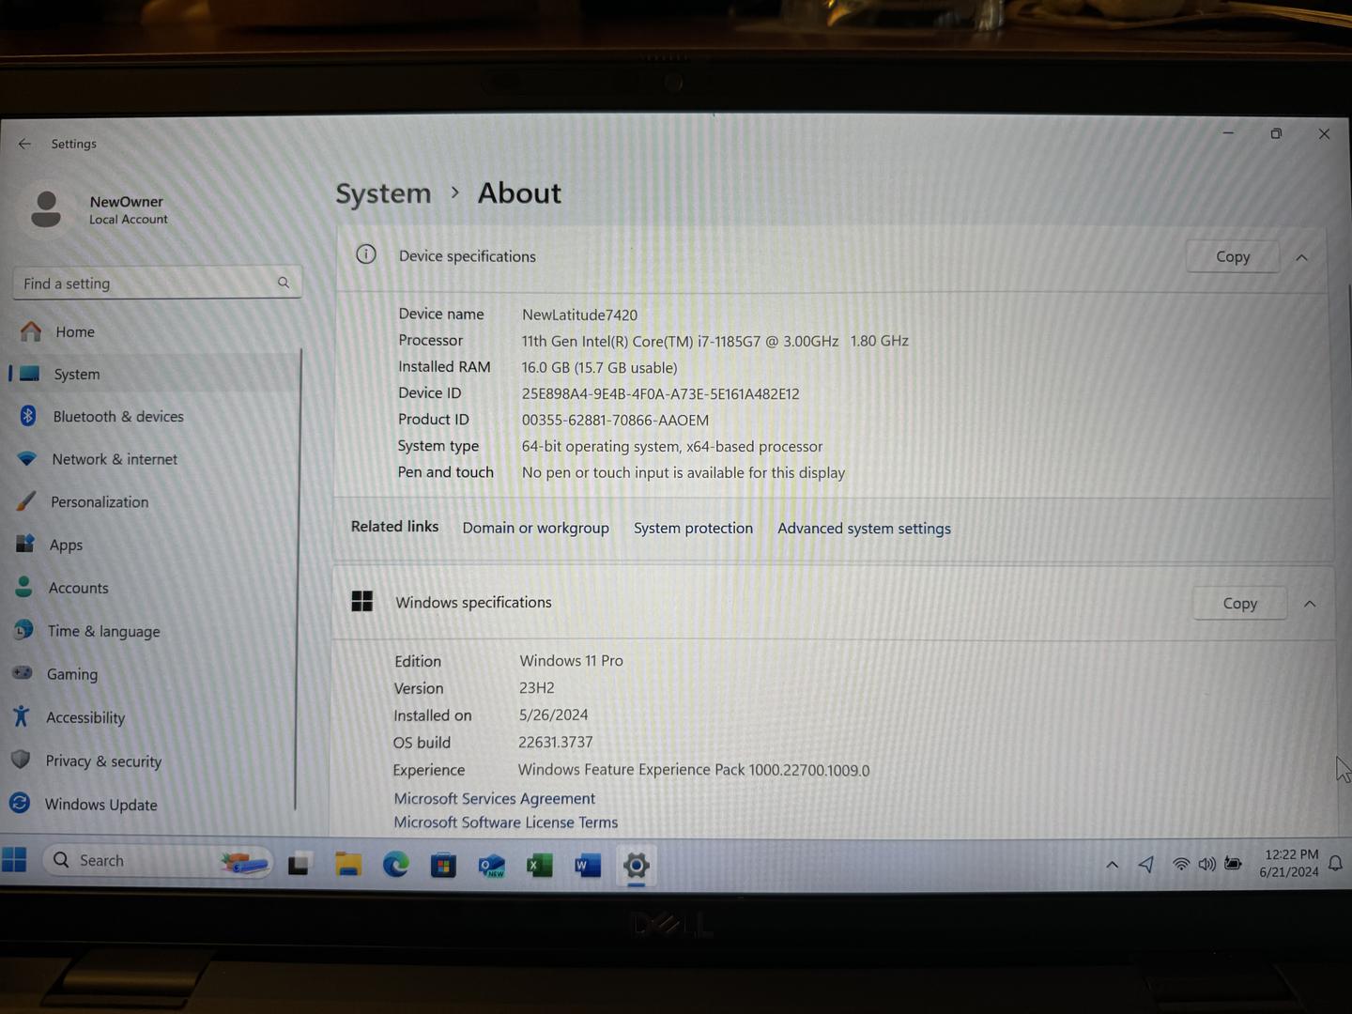Click the Bluetooth icon in the sidebar
1352x1014 pixels.
click(28, 415)
